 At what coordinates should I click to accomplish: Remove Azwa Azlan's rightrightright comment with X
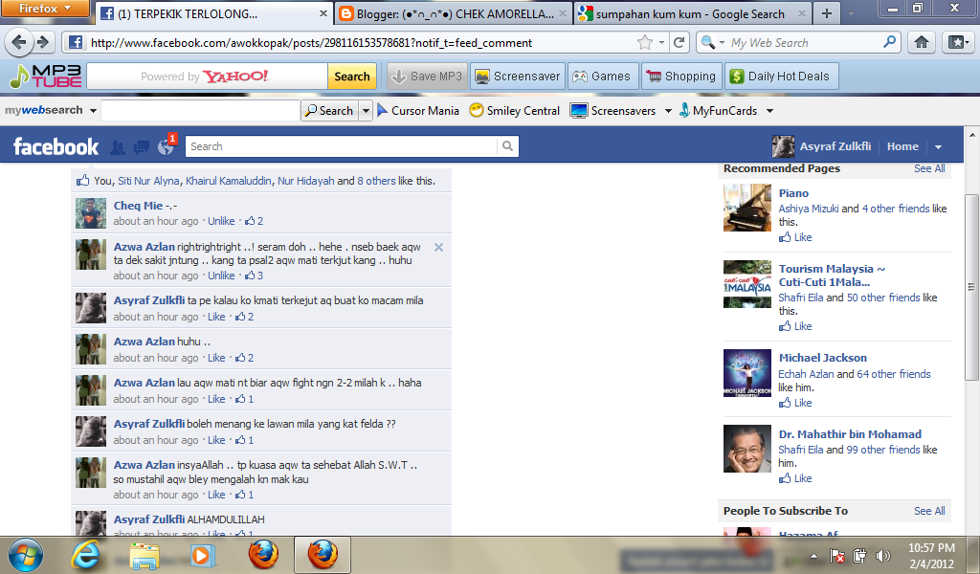pyautogui.click(x=438, y=248)
